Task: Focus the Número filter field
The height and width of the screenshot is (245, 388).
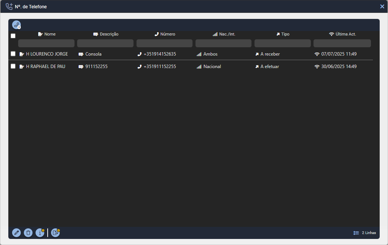Action: click(164, 43)
